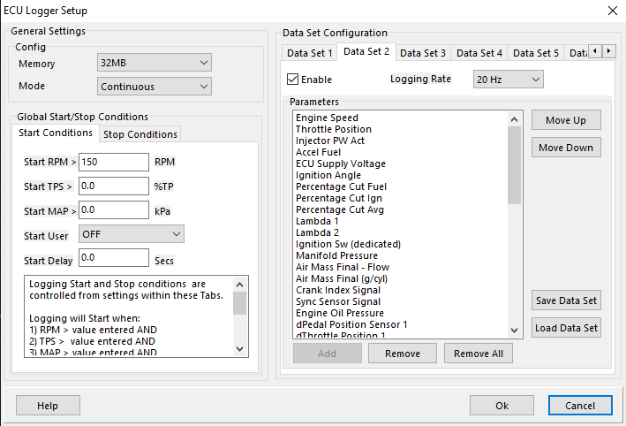
Task: Select Crank Index Signal parameter
Action: [x=338, y=290]
